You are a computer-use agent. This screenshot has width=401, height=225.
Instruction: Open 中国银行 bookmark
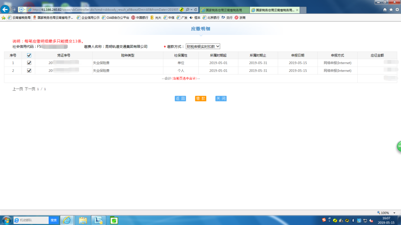[140, 18]
